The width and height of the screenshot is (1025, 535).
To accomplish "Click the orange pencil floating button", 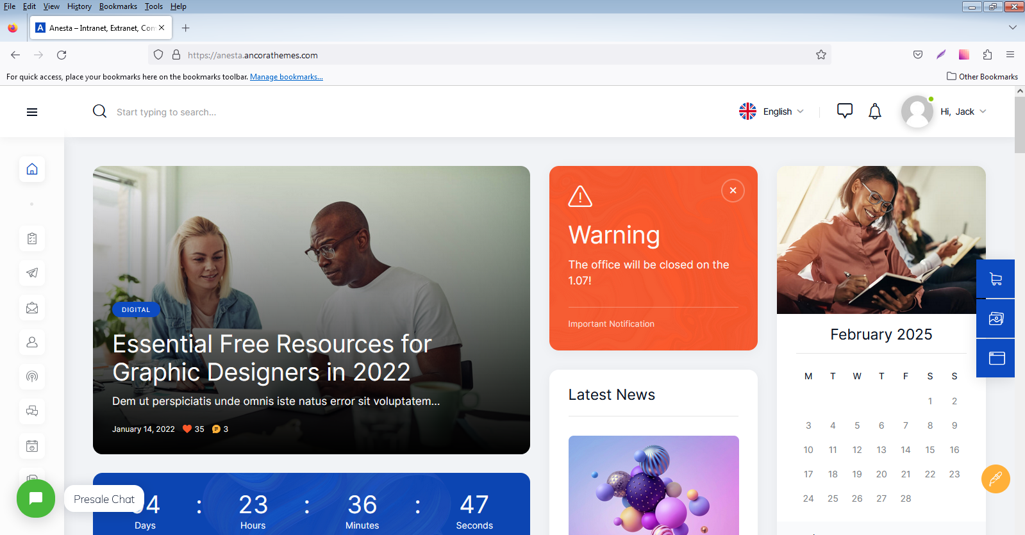I will point(996,479).
